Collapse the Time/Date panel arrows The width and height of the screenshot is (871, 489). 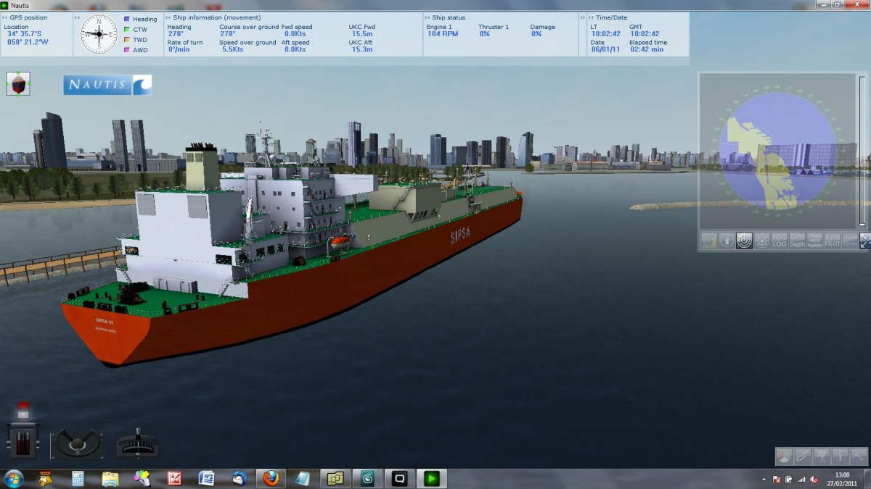click(x=591, y=17)
